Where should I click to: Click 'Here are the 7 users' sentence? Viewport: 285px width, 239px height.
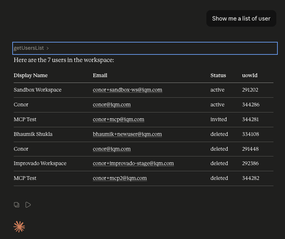click(64, 60)
